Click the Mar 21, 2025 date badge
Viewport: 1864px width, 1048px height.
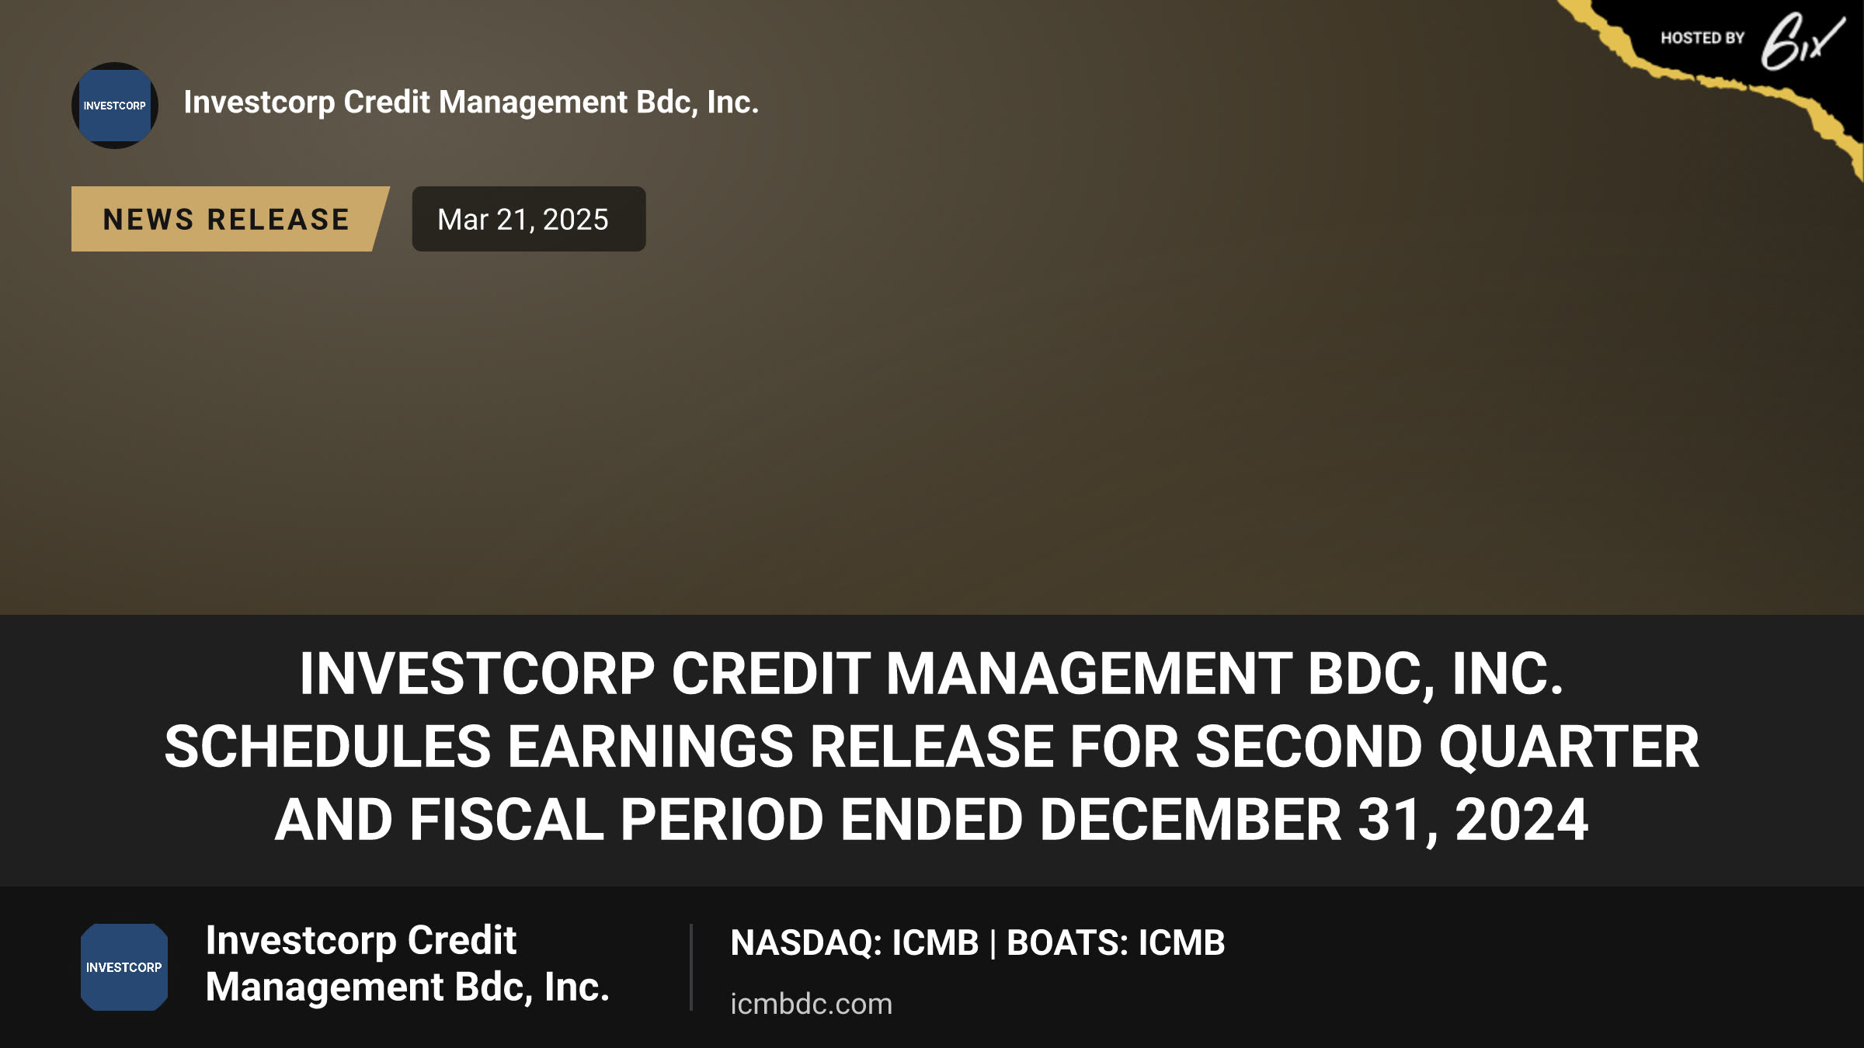(x=529, y=219)
